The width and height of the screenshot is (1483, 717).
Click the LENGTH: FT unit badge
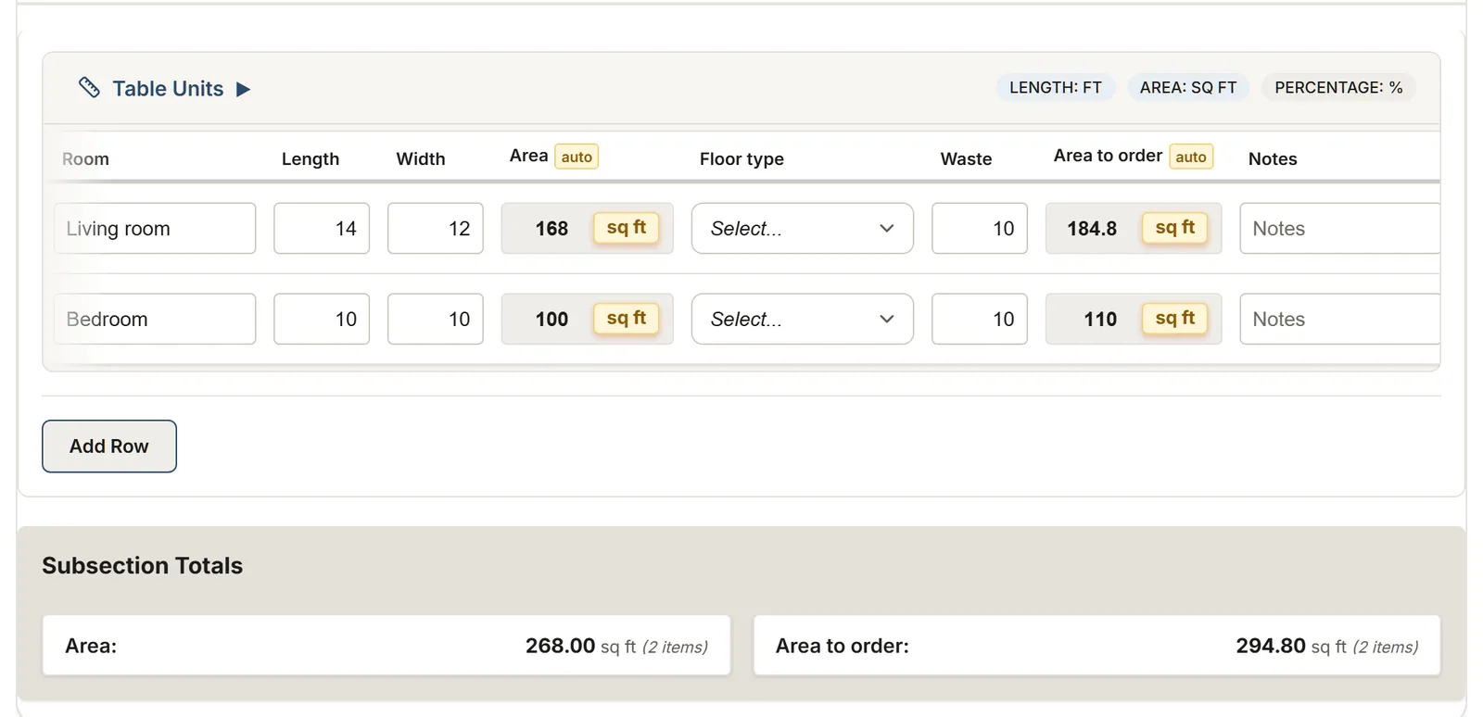[x=1056, y=87]
